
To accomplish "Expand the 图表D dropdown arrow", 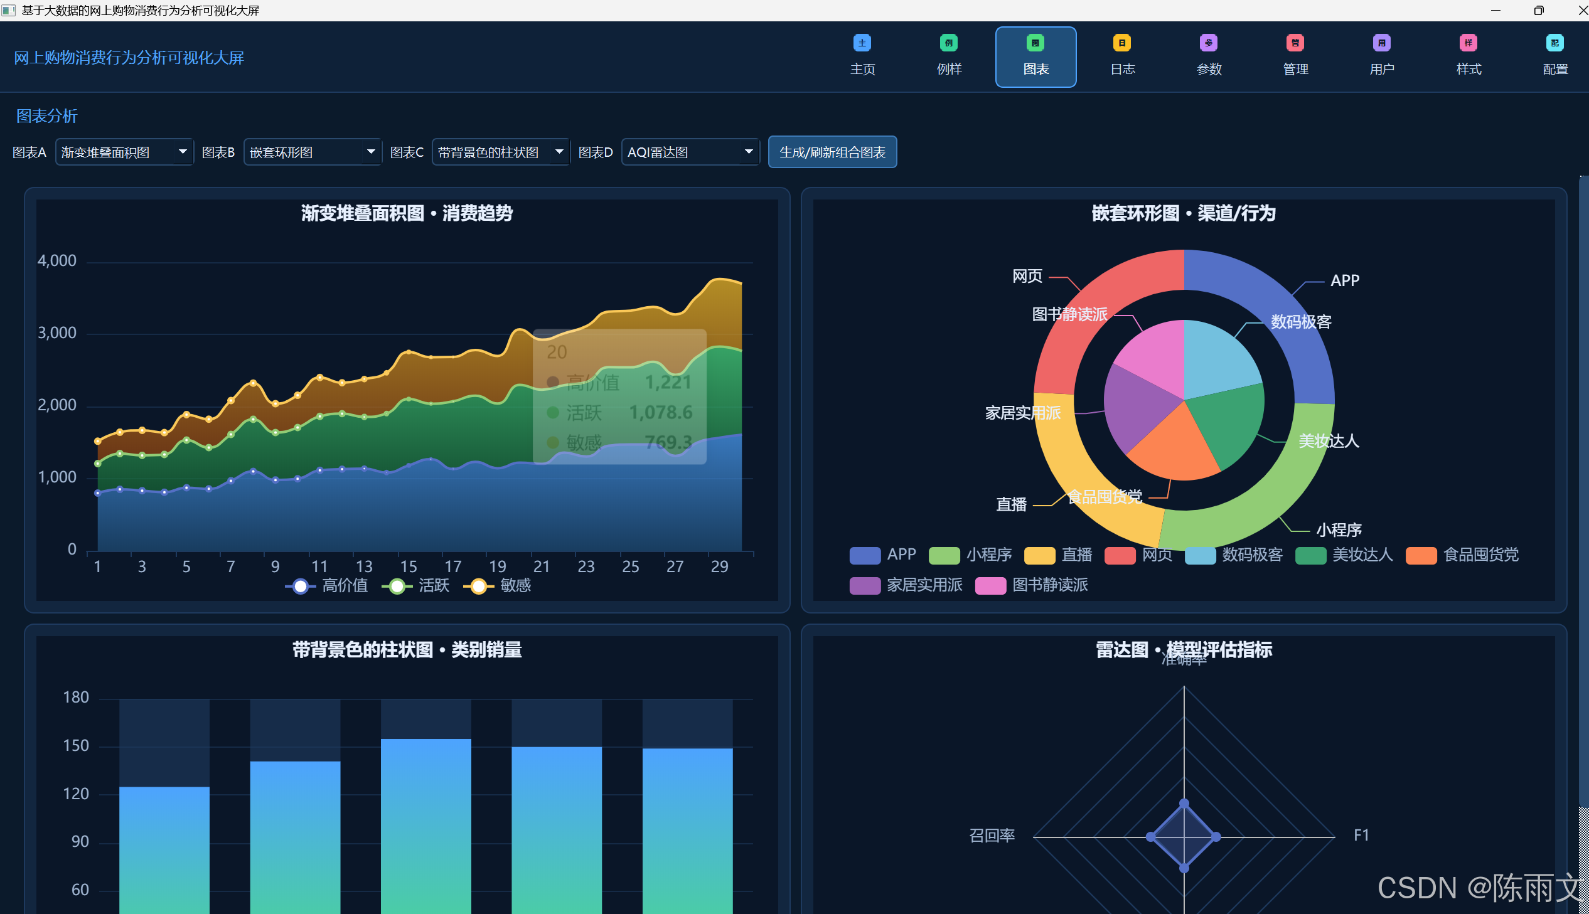I will coord(749,152).
